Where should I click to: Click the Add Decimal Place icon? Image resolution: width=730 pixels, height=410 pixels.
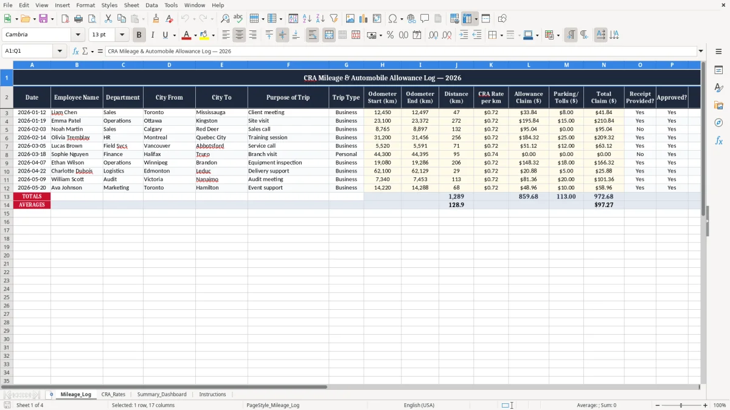click(433, 35)
